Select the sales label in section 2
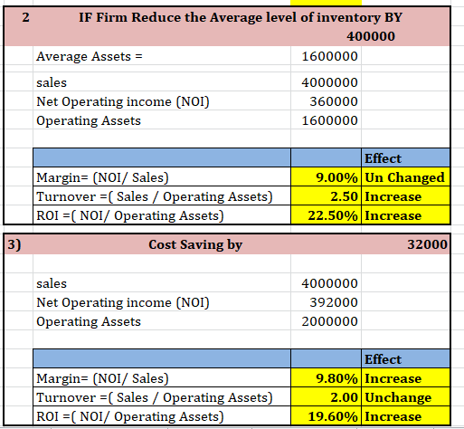The width and height of the screenshot is (464, 429). pyautogui.click(x=52, y=82)
